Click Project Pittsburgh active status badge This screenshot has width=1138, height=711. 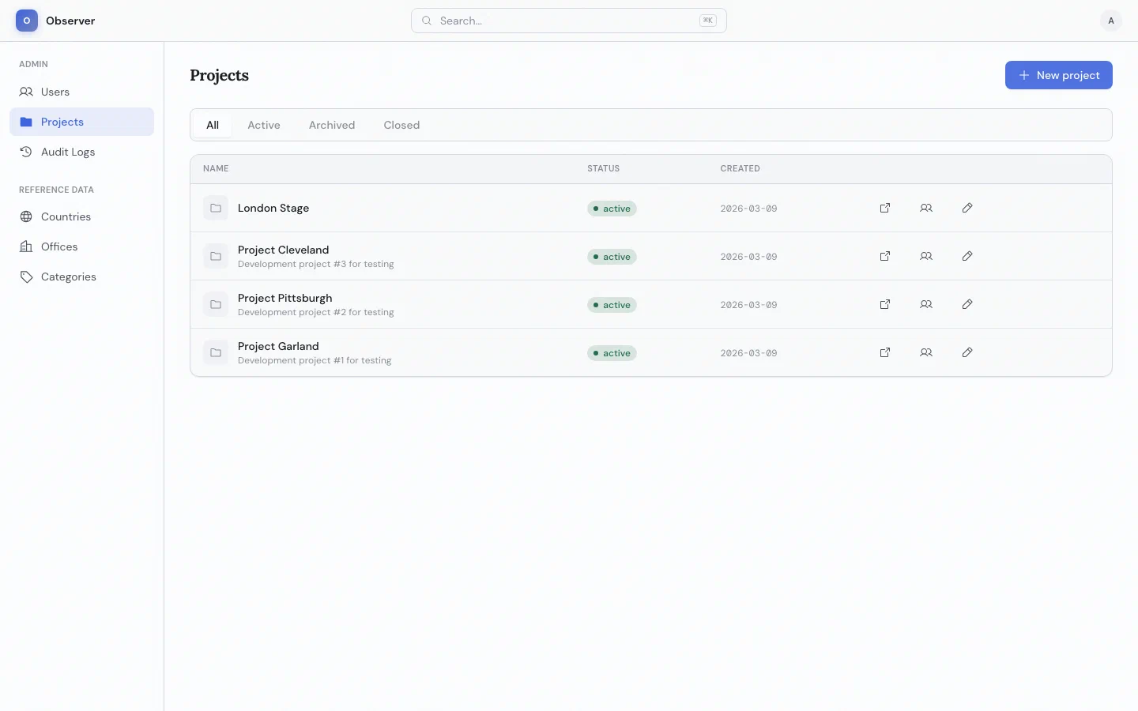pyautogui.click(x=612, y=305)
